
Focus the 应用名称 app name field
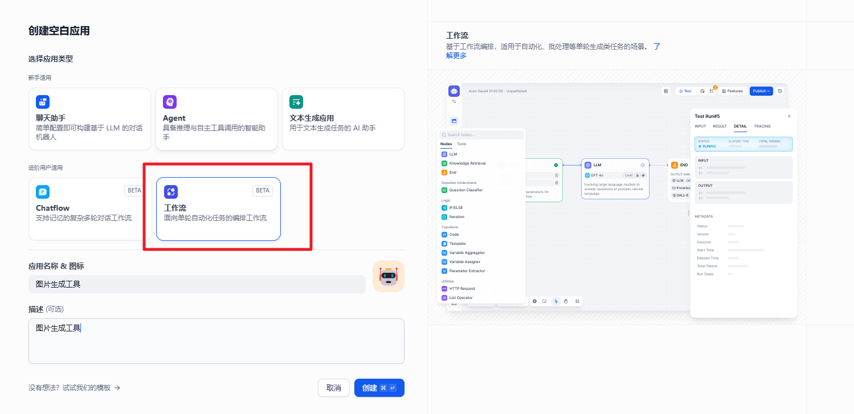(197, 284)
